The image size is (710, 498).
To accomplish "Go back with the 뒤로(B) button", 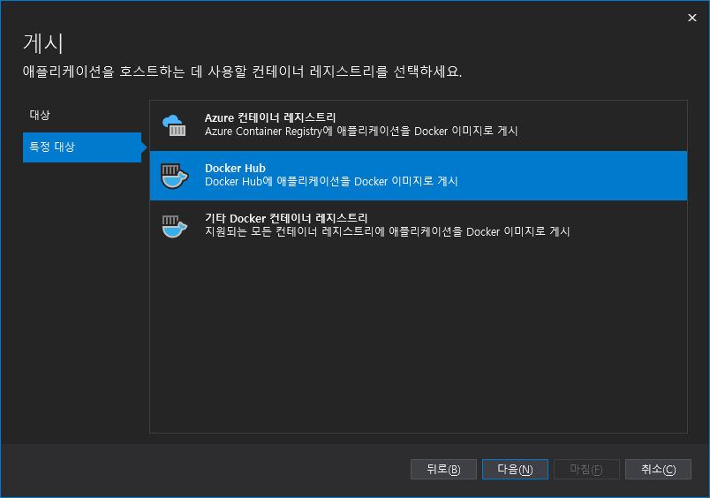I will pos(443,469).
